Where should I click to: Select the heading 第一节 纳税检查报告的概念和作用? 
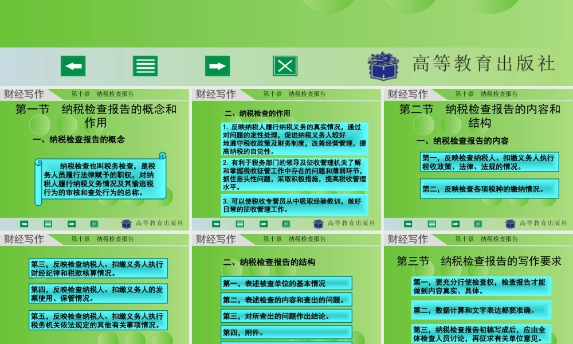[x=96, y=115]
